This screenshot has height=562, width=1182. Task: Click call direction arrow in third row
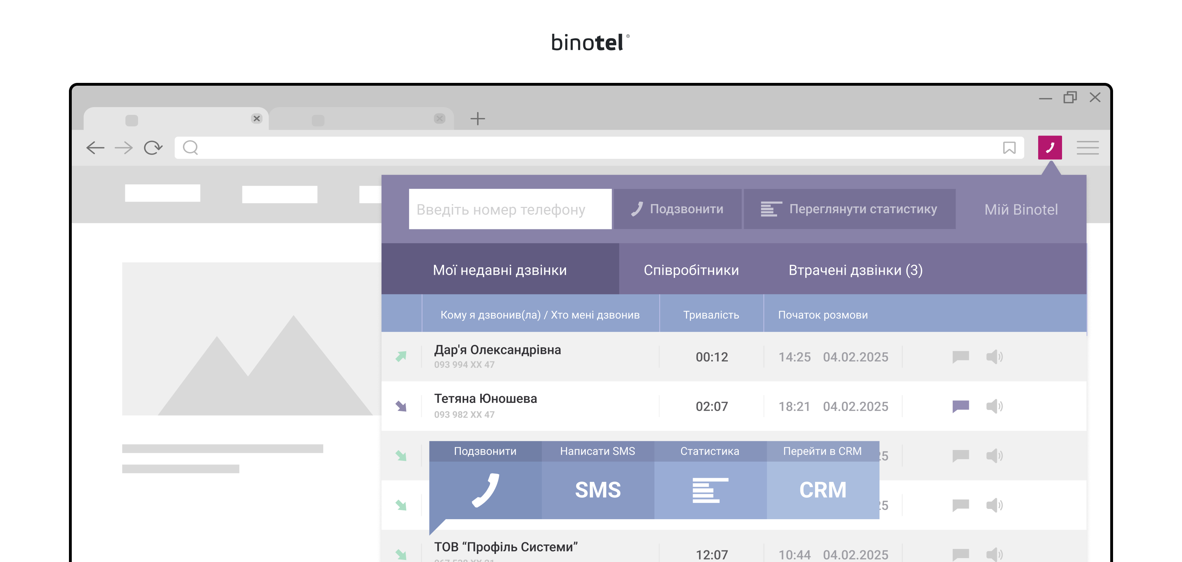tap(401, 455)
